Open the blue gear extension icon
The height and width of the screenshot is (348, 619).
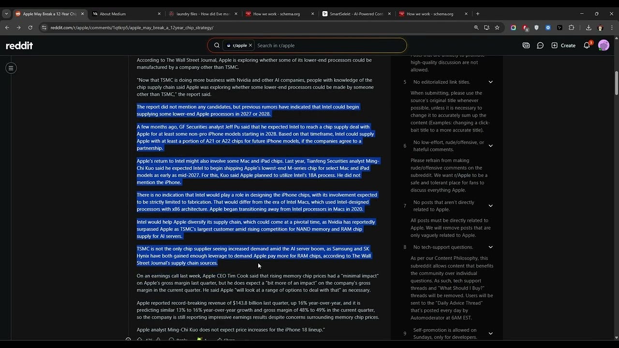[548, 28]
